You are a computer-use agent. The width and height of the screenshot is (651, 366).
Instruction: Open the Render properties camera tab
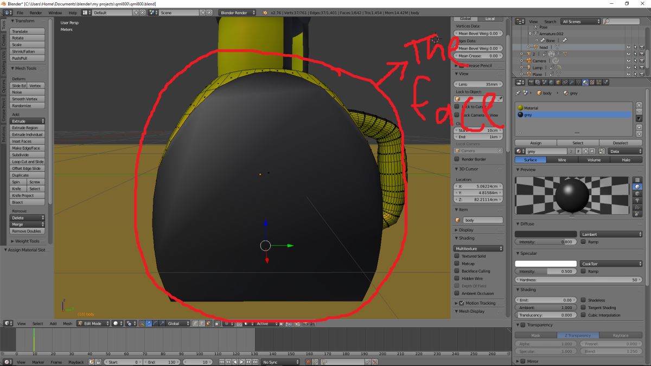(x=531, y=82)
